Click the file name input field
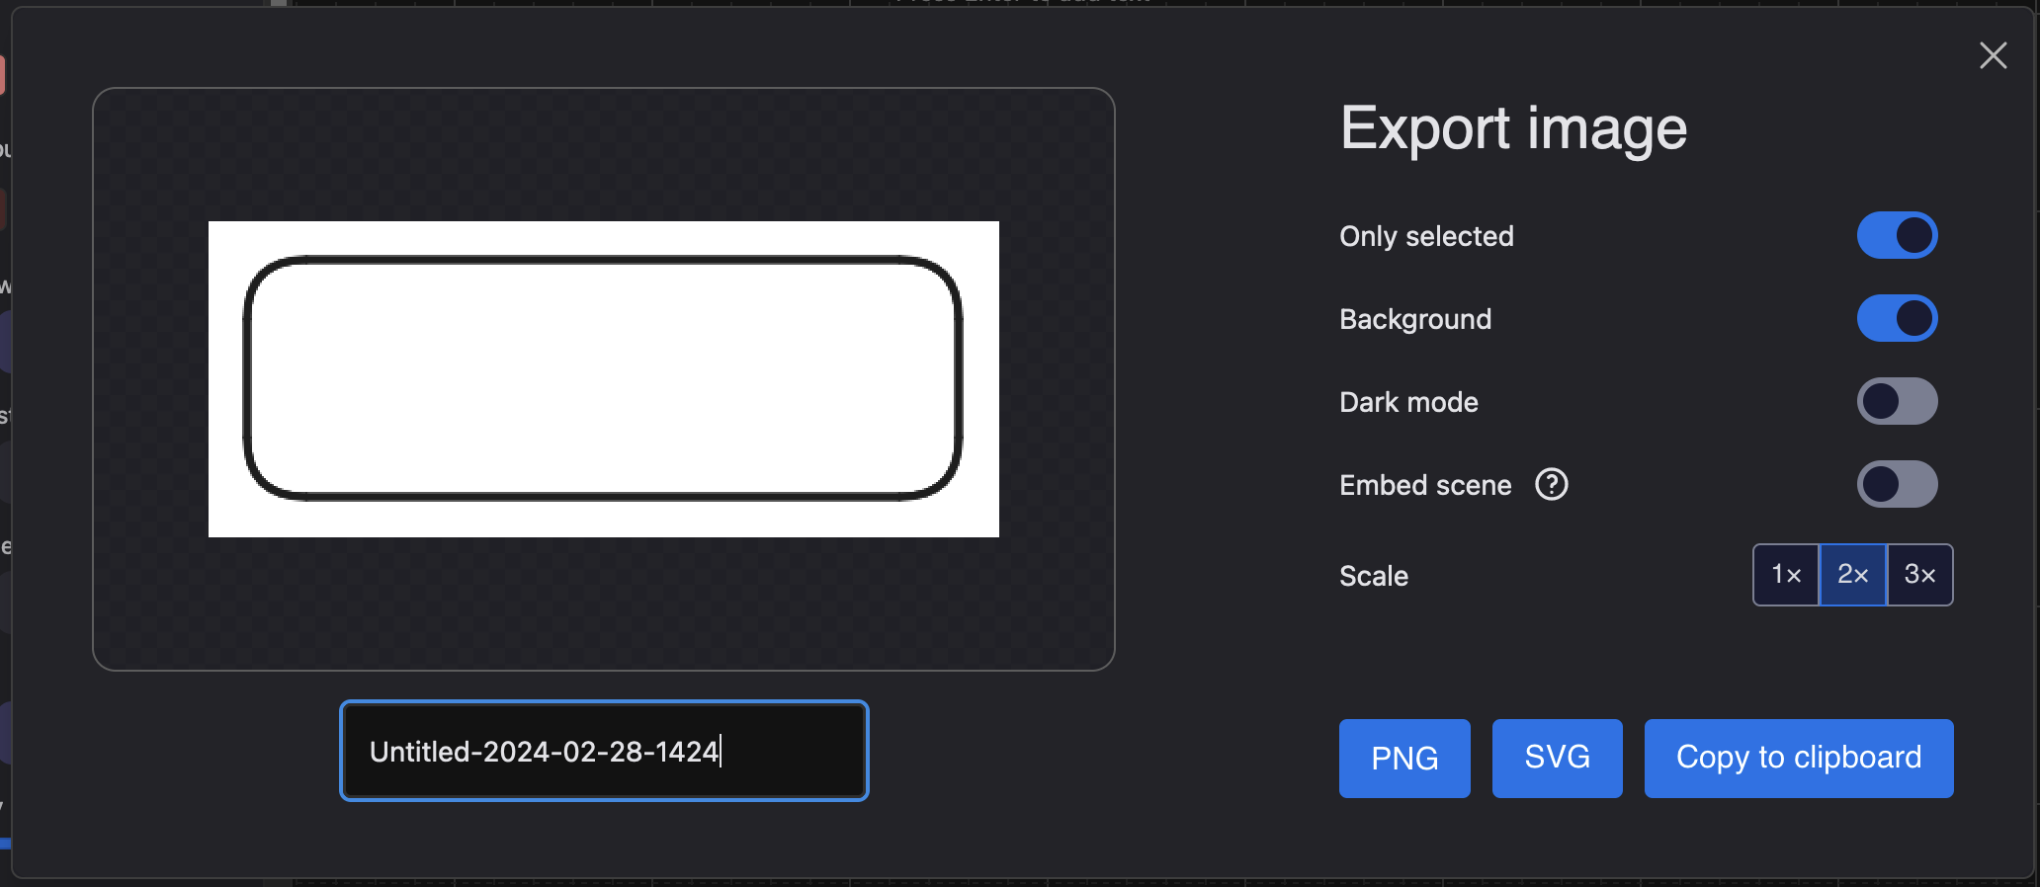 point(603,752)
